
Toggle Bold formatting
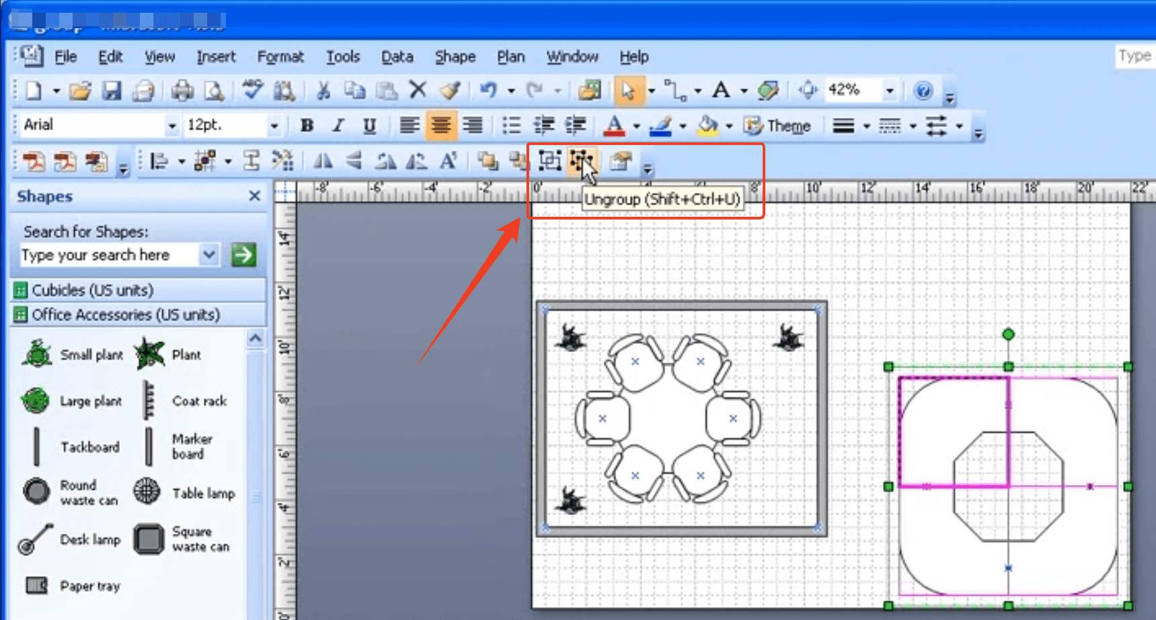click(x=307, y=126)
